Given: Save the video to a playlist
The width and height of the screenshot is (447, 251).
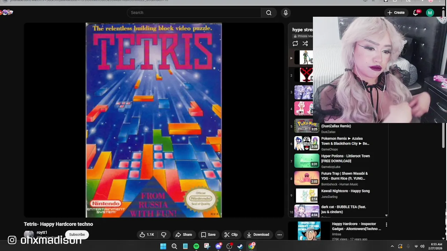Looking at the screenshot, I should click(x=208, y=235).
